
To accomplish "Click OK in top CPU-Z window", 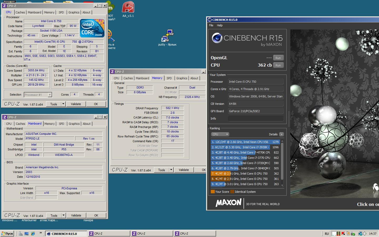I will click(x=96, y=104).
